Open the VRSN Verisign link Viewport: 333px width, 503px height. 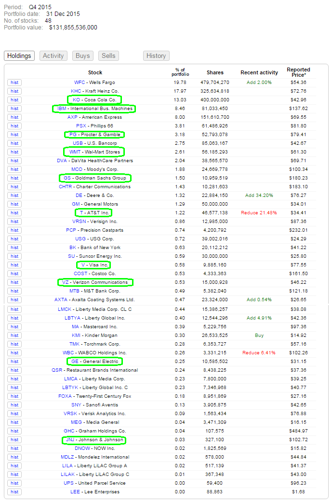coord(79,222)
